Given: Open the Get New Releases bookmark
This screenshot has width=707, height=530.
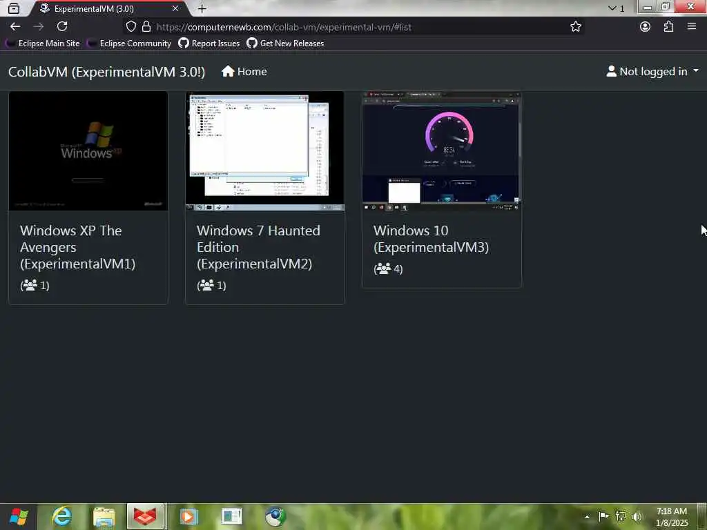Looking at the screenshot, I should [x=285, y=43].
